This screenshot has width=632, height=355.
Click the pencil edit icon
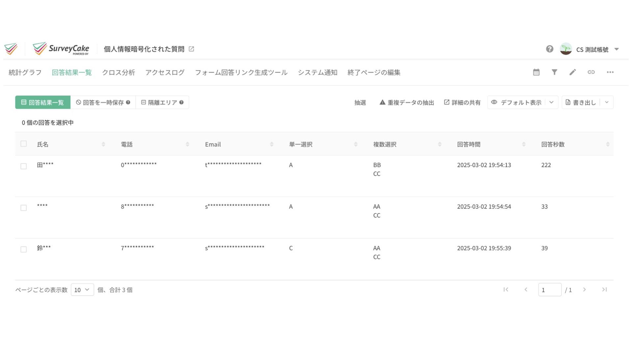pyautogui.click(x=573, y=72)
